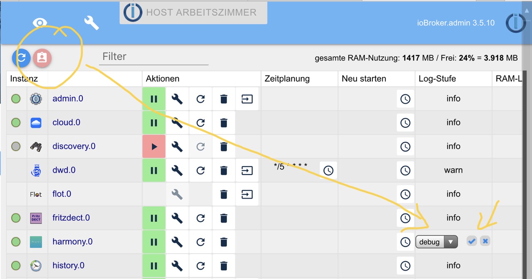Viewport: 532px width, 279px height.
Task: Start the discovery.0 instance
Action: point(154,146)
